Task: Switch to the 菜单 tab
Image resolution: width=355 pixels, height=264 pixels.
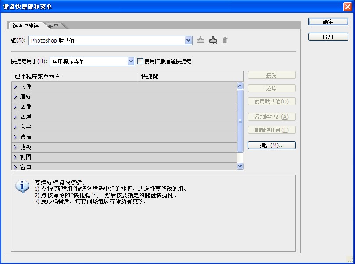Action: [54, 25]
